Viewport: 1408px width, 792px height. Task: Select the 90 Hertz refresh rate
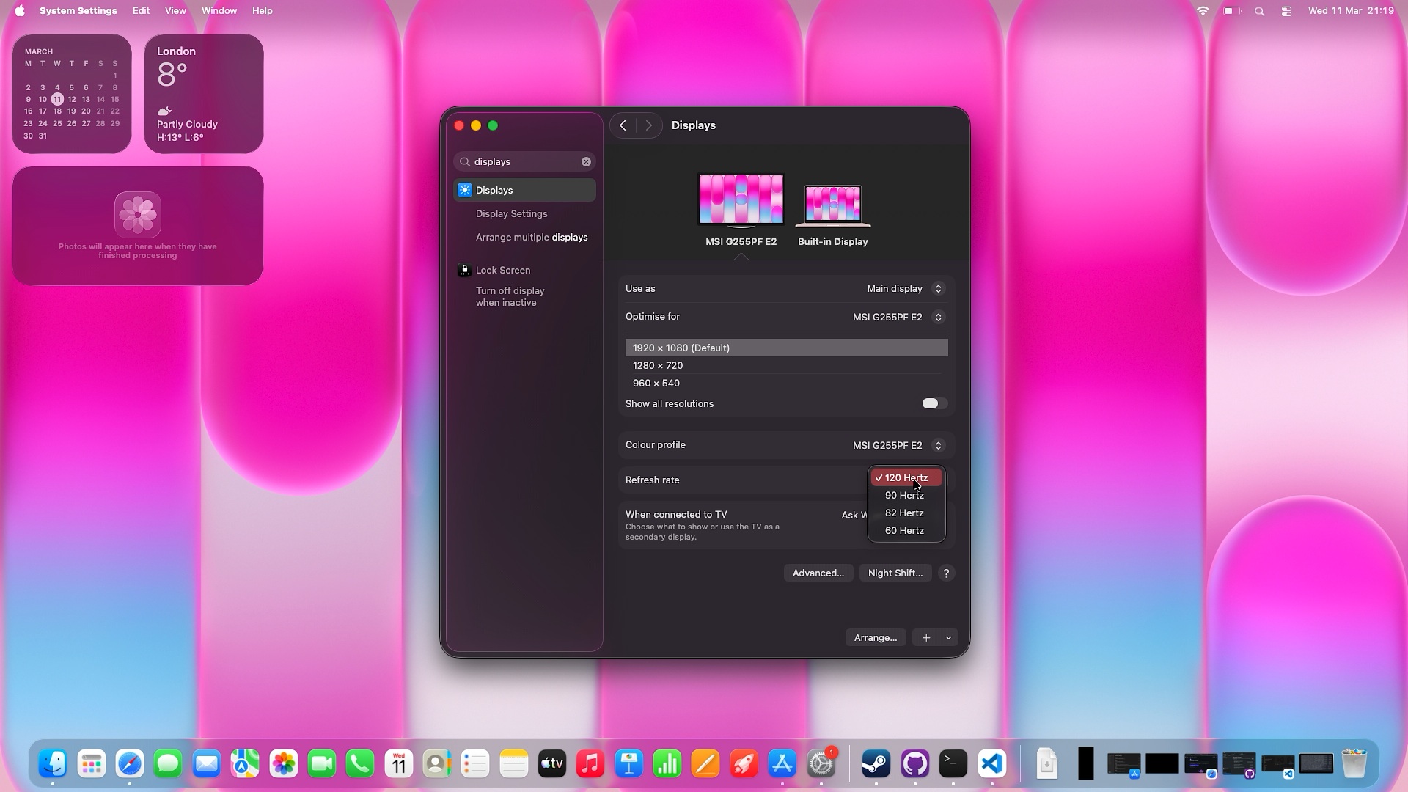coord(903,495)
